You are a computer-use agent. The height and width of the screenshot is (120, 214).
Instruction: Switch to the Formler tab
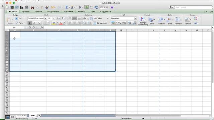[82, 12]
